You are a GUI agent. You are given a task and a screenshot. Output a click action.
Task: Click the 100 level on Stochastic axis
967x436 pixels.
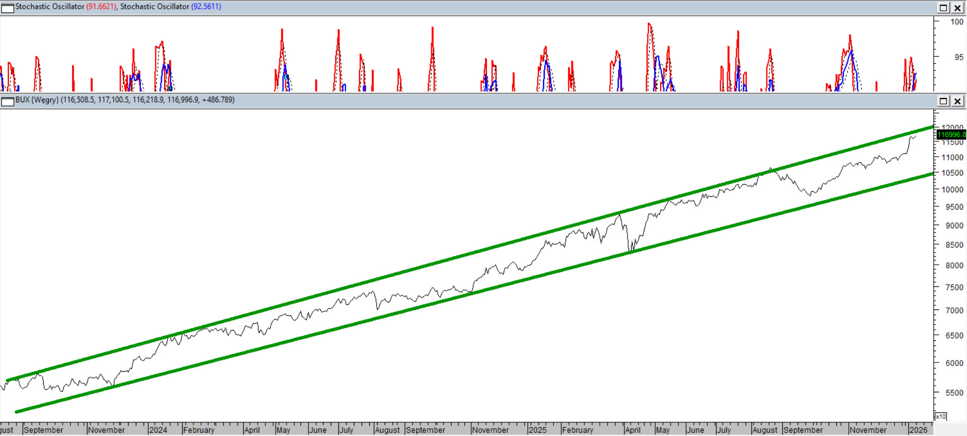tap(957, 22)
